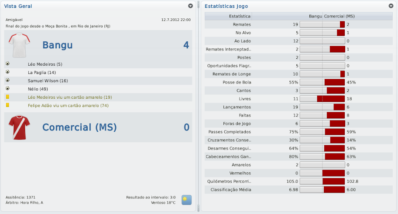Click Comercial red striped kit icon
Viewport: 398px width, 214px height.
(x=19, y=127)
